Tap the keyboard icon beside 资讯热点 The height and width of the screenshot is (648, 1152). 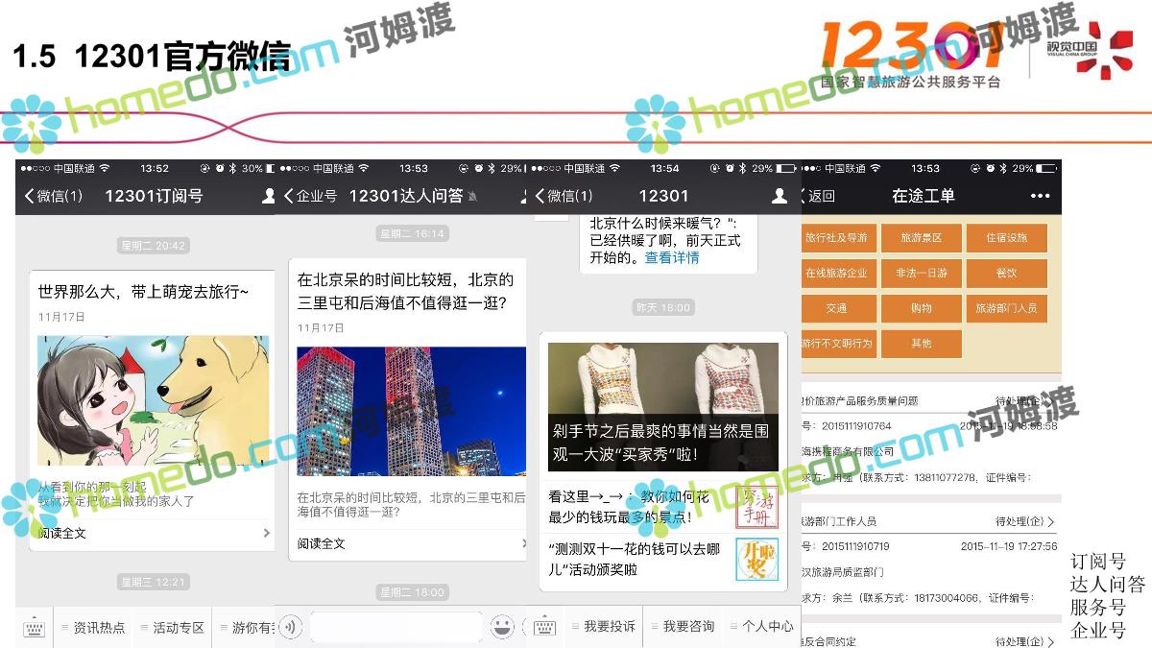click(35, 628)
